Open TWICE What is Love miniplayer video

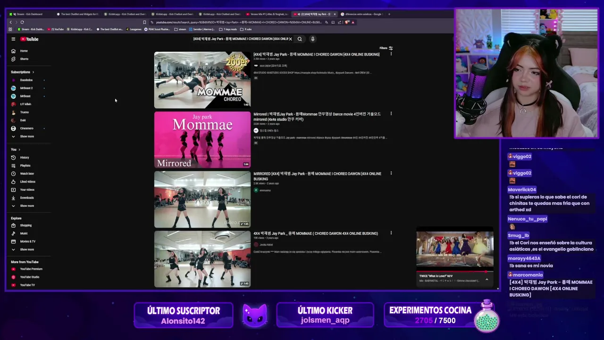(455, 249)
